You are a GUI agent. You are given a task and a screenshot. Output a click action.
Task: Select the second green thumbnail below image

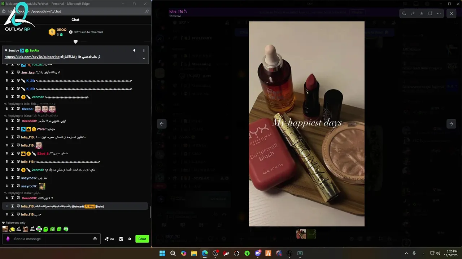point(311,234)
